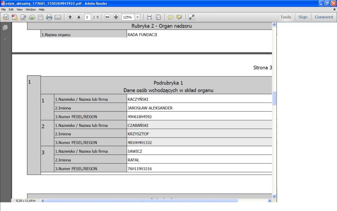337x211 pixels.
Task: Click the Print file icon
Action: pyautogui.click(x=49, y=17)
